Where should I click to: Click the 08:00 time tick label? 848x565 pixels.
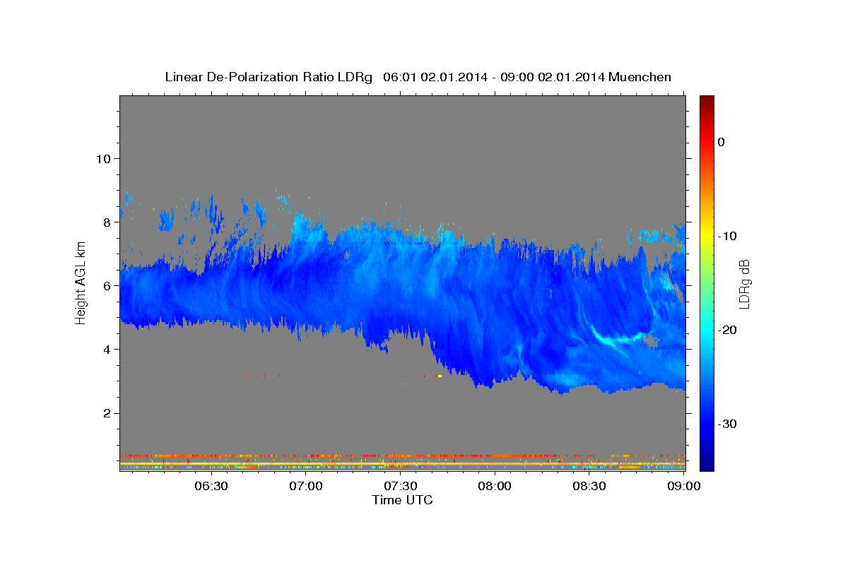pos(495,487)
